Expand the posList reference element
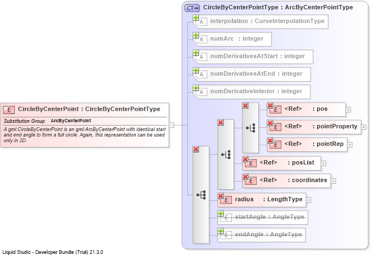Viewport: 371px width, 255px height. coord(323,163)
